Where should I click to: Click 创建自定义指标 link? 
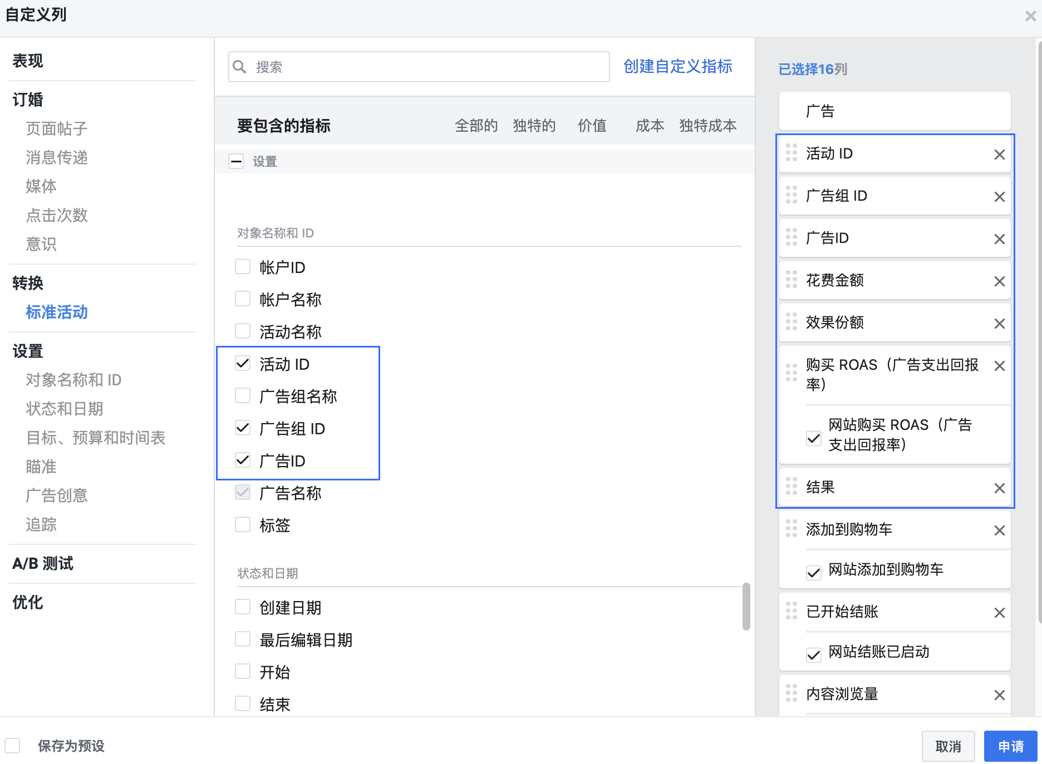[x=677, y=67]
